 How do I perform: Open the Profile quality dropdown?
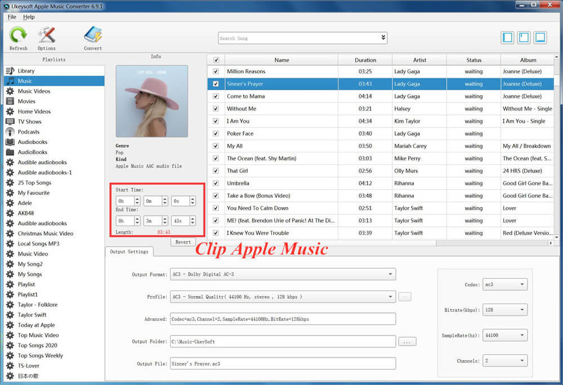pyautogui.click(x=283, y=297)
